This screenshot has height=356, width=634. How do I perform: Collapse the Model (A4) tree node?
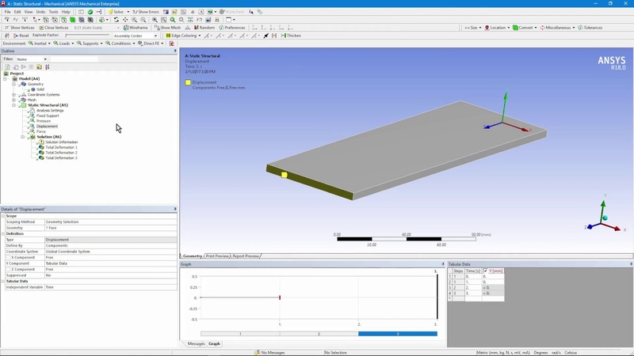(5, 78)
